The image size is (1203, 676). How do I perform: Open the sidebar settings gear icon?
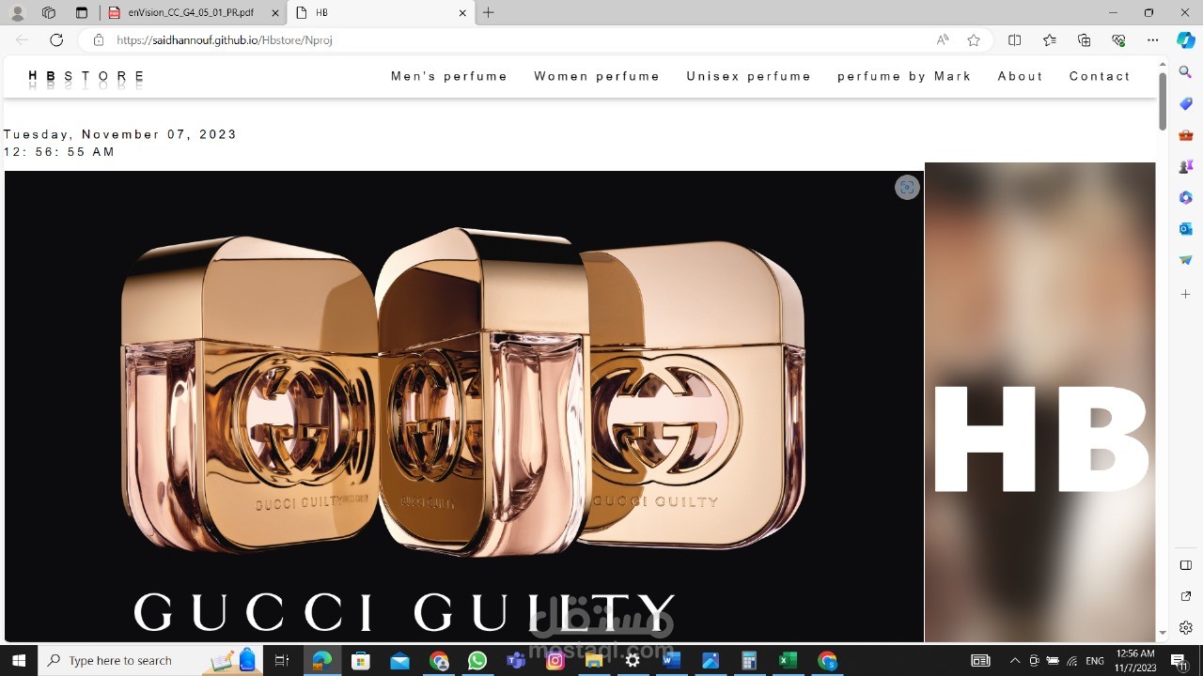(x=1186, y=628)
